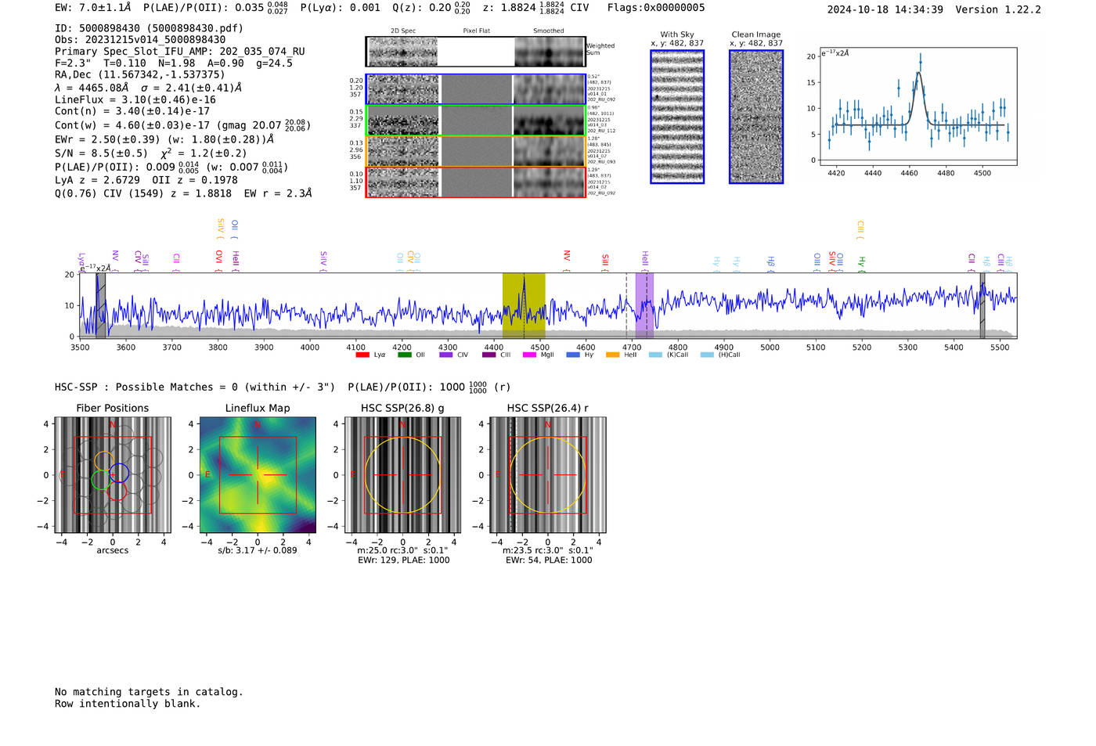Select the 'Cont(n) = 3.40(±0.14)e-17' line
The width and height of the screenshot is (1096, 746).
tap(132, 111)
